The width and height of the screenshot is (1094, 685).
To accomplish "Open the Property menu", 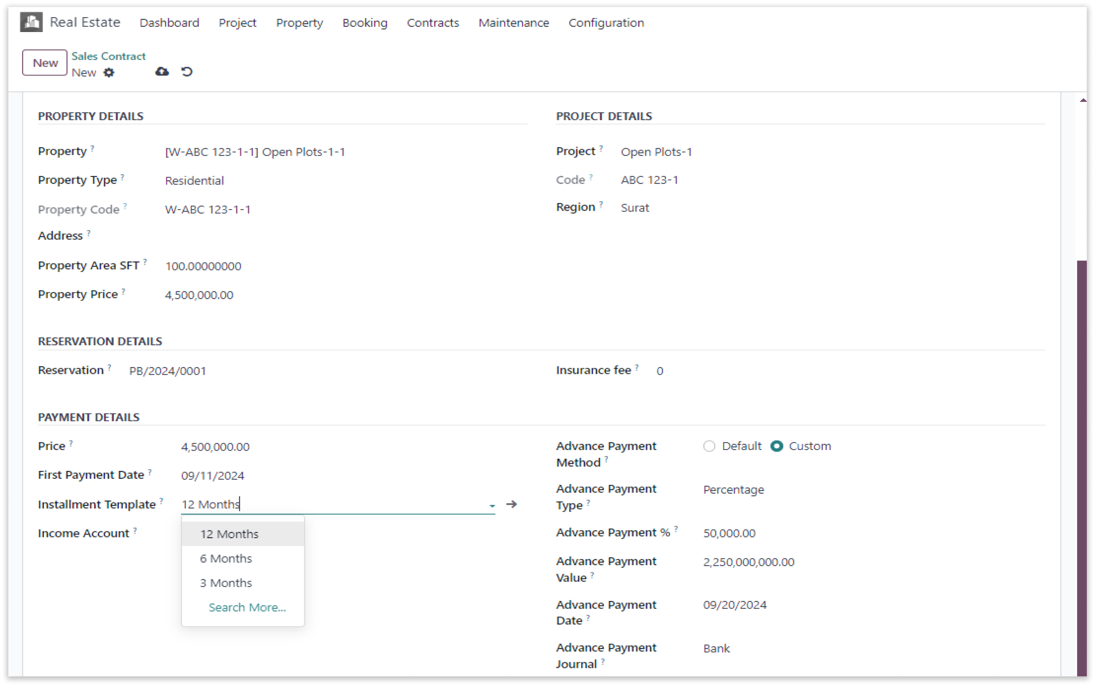I will click(x=299, y=23).
